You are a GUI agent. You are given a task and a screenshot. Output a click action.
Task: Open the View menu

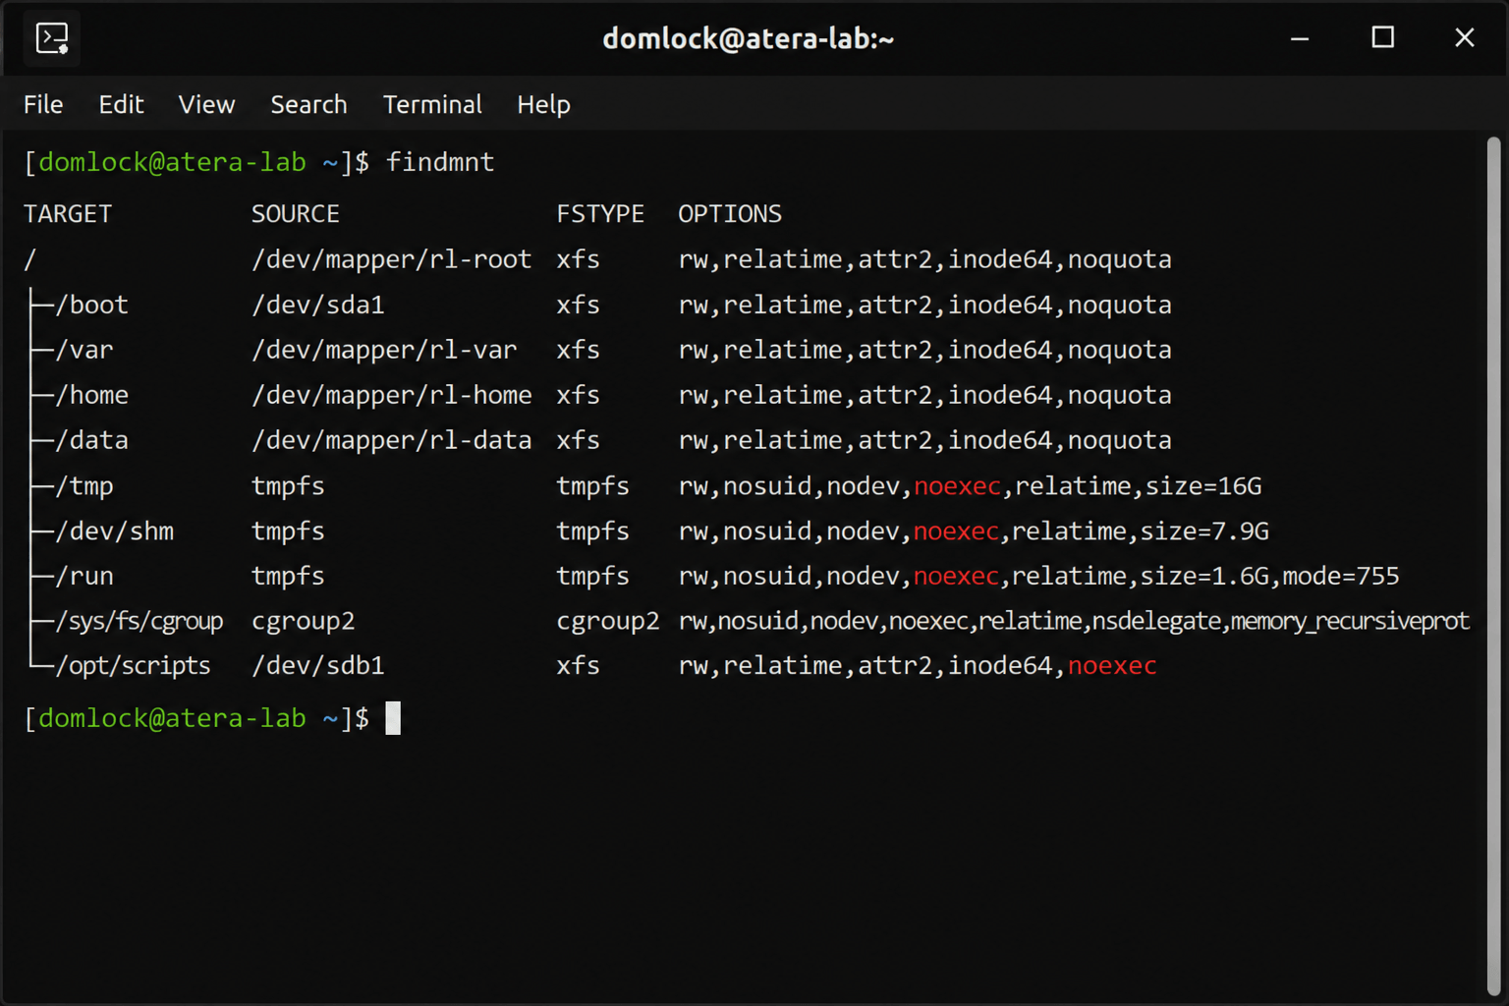206,104
